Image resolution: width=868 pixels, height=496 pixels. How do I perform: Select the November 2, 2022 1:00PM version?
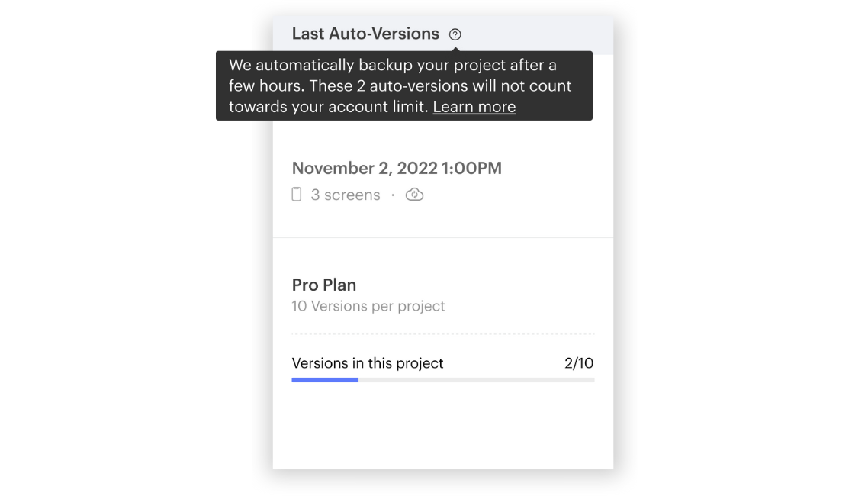[397, 168]
